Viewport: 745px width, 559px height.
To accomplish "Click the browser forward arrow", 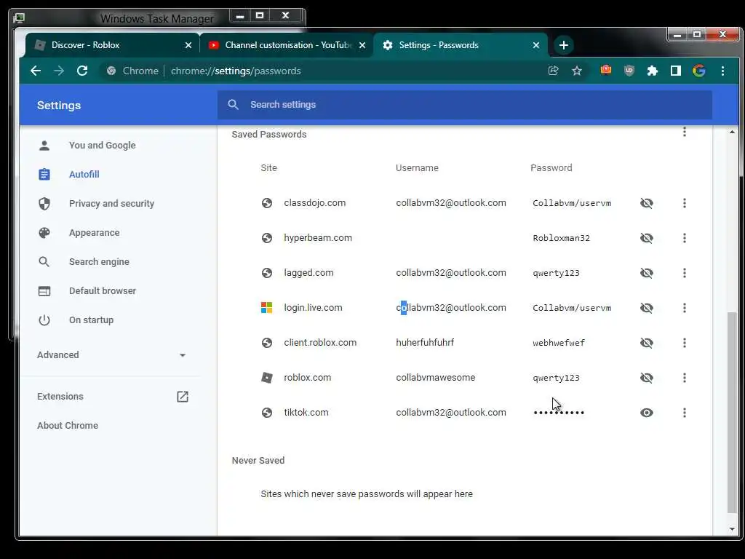I will click(59, 71).
